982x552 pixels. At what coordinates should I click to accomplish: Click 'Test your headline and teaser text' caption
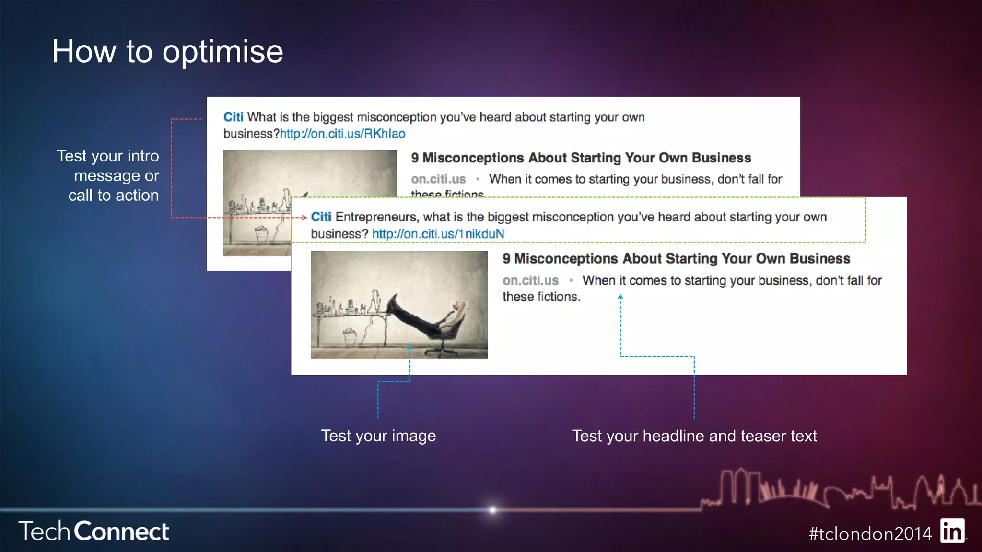point(694,436)
